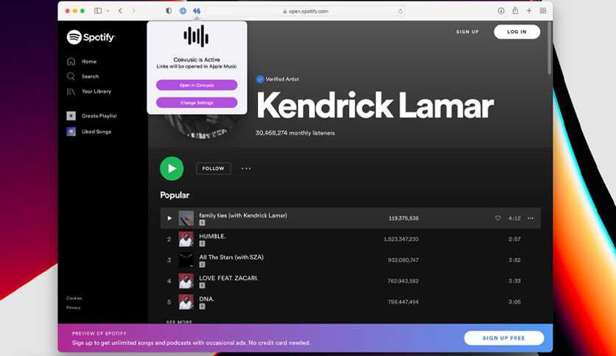
Task: Open more options for family ties track
Action: [531, 218]
